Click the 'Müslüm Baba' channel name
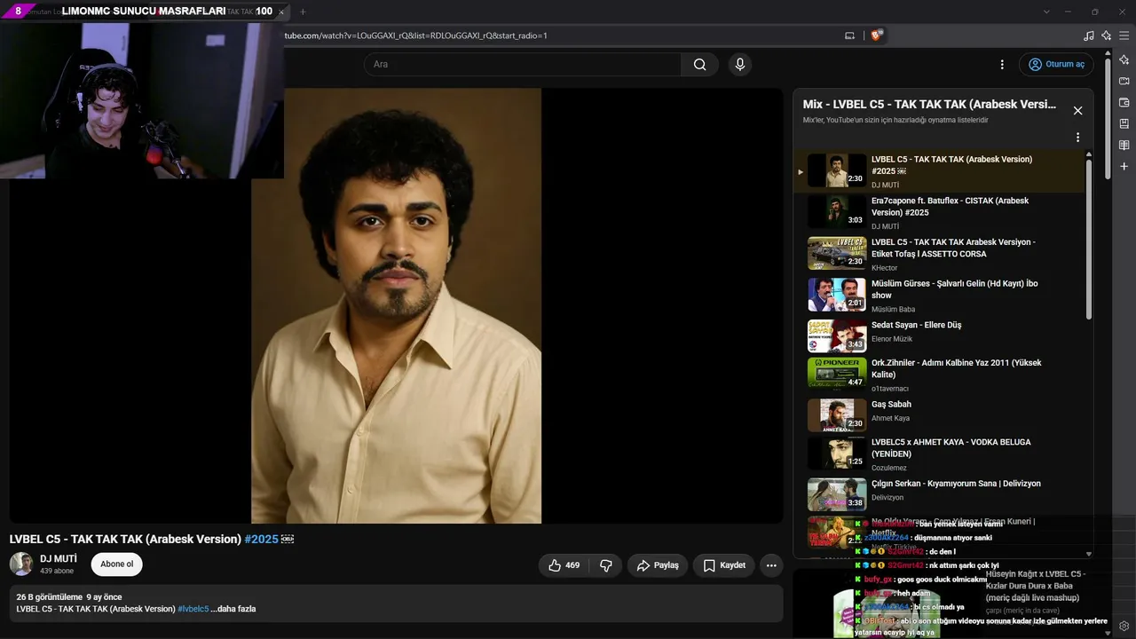 pos(893,310)
